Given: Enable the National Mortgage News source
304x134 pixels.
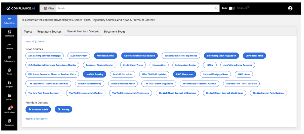Looking at the screenshot, I should 215,74.
